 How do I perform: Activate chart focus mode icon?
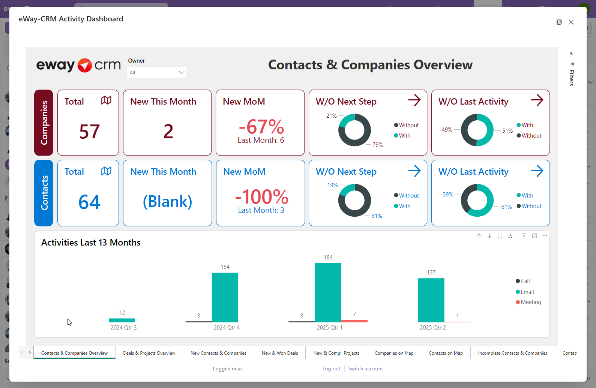tap(534, 235)
